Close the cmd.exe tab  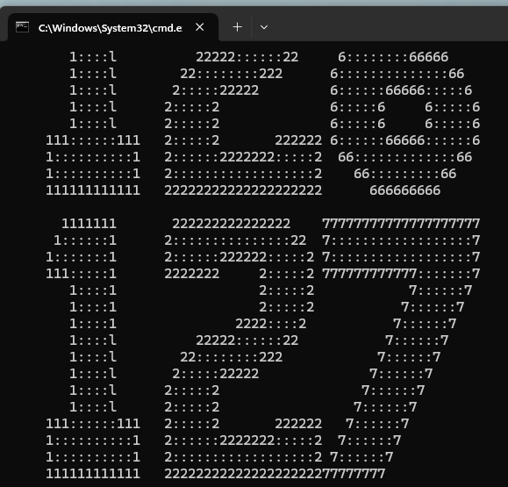[x=200, y=27]
